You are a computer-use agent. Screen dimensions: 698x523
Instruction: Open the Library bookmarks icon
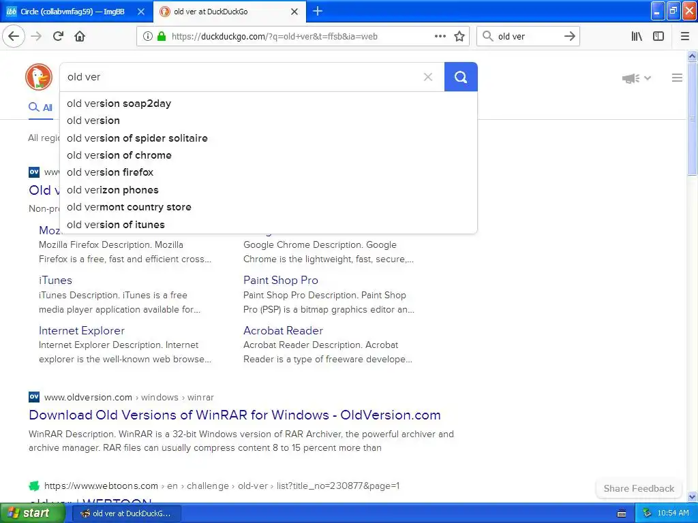637,37
